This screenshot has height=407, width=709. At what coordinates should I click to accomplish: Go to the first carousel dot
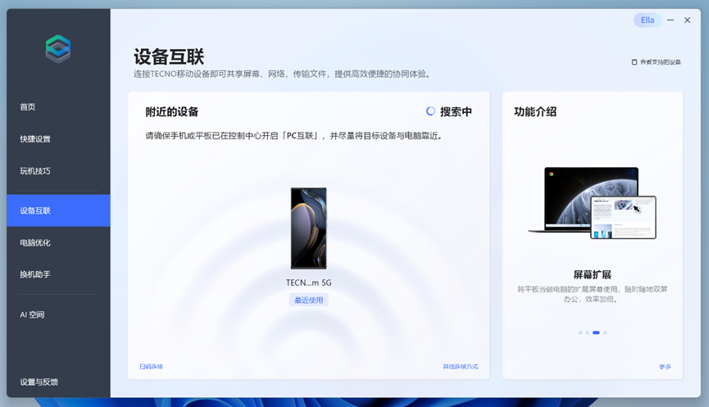click(580, 332)
